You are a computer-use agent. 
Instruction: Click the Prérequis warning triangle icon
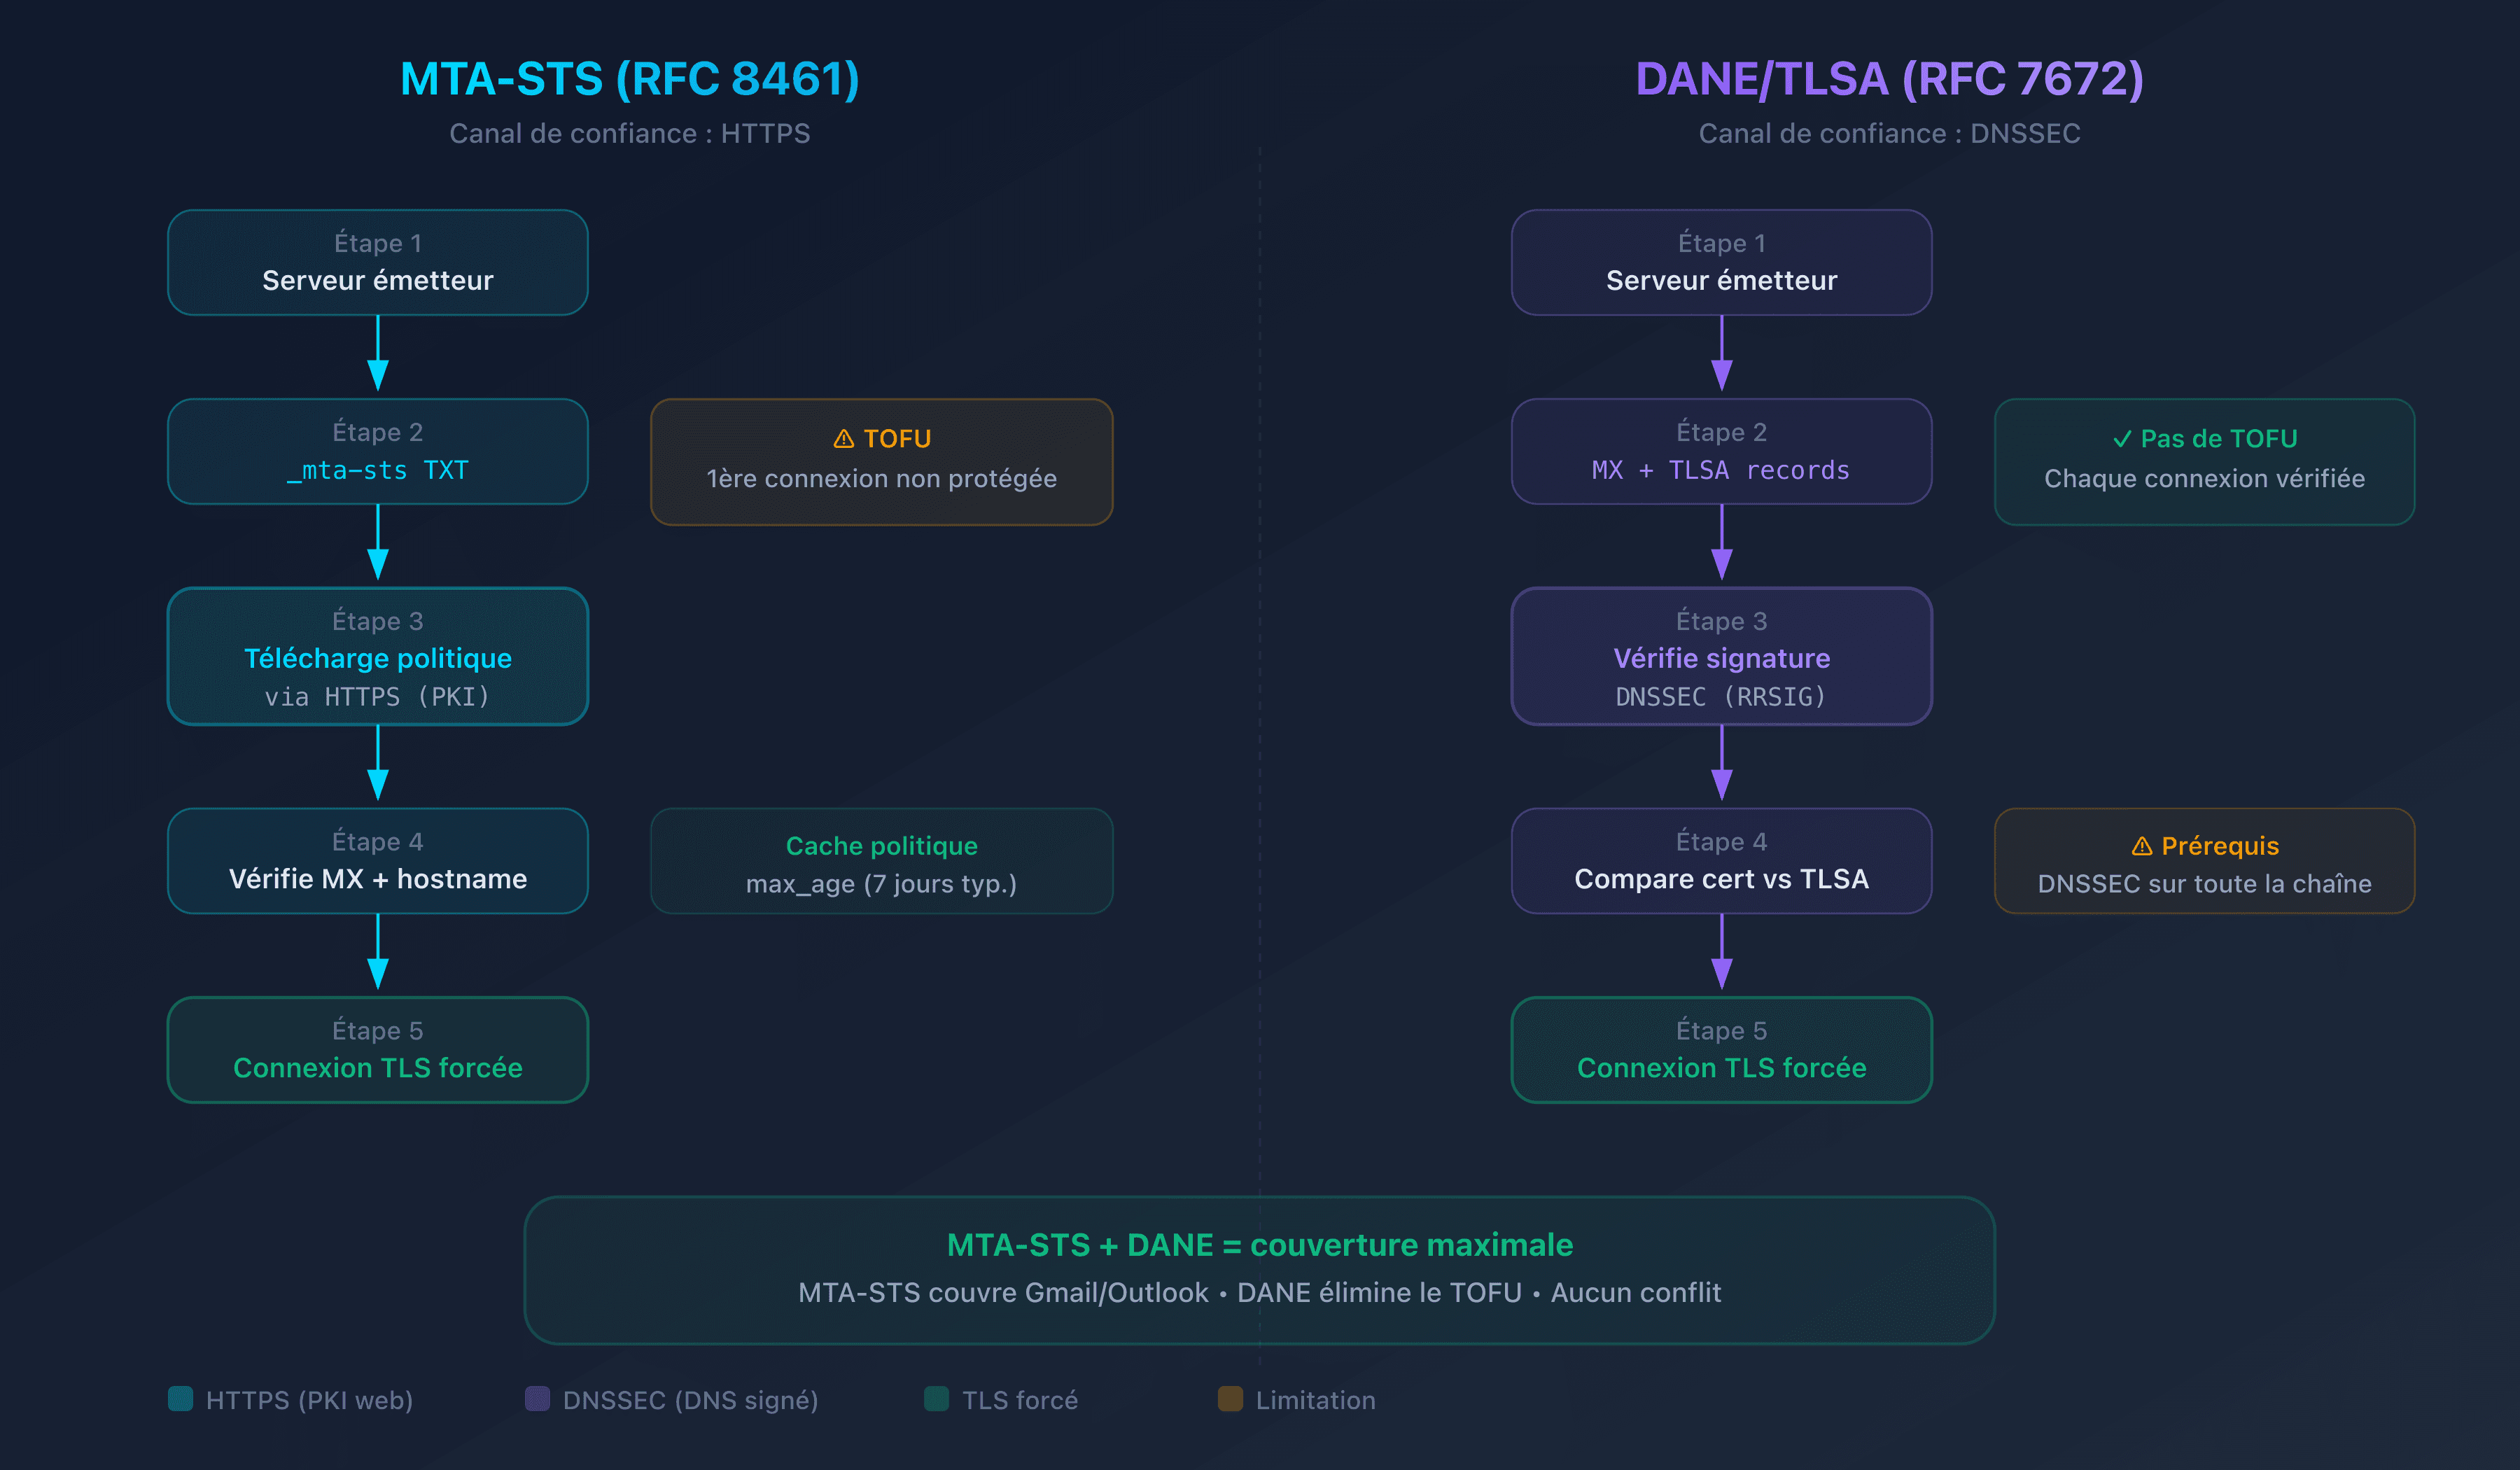click(x=2142, y=846)
